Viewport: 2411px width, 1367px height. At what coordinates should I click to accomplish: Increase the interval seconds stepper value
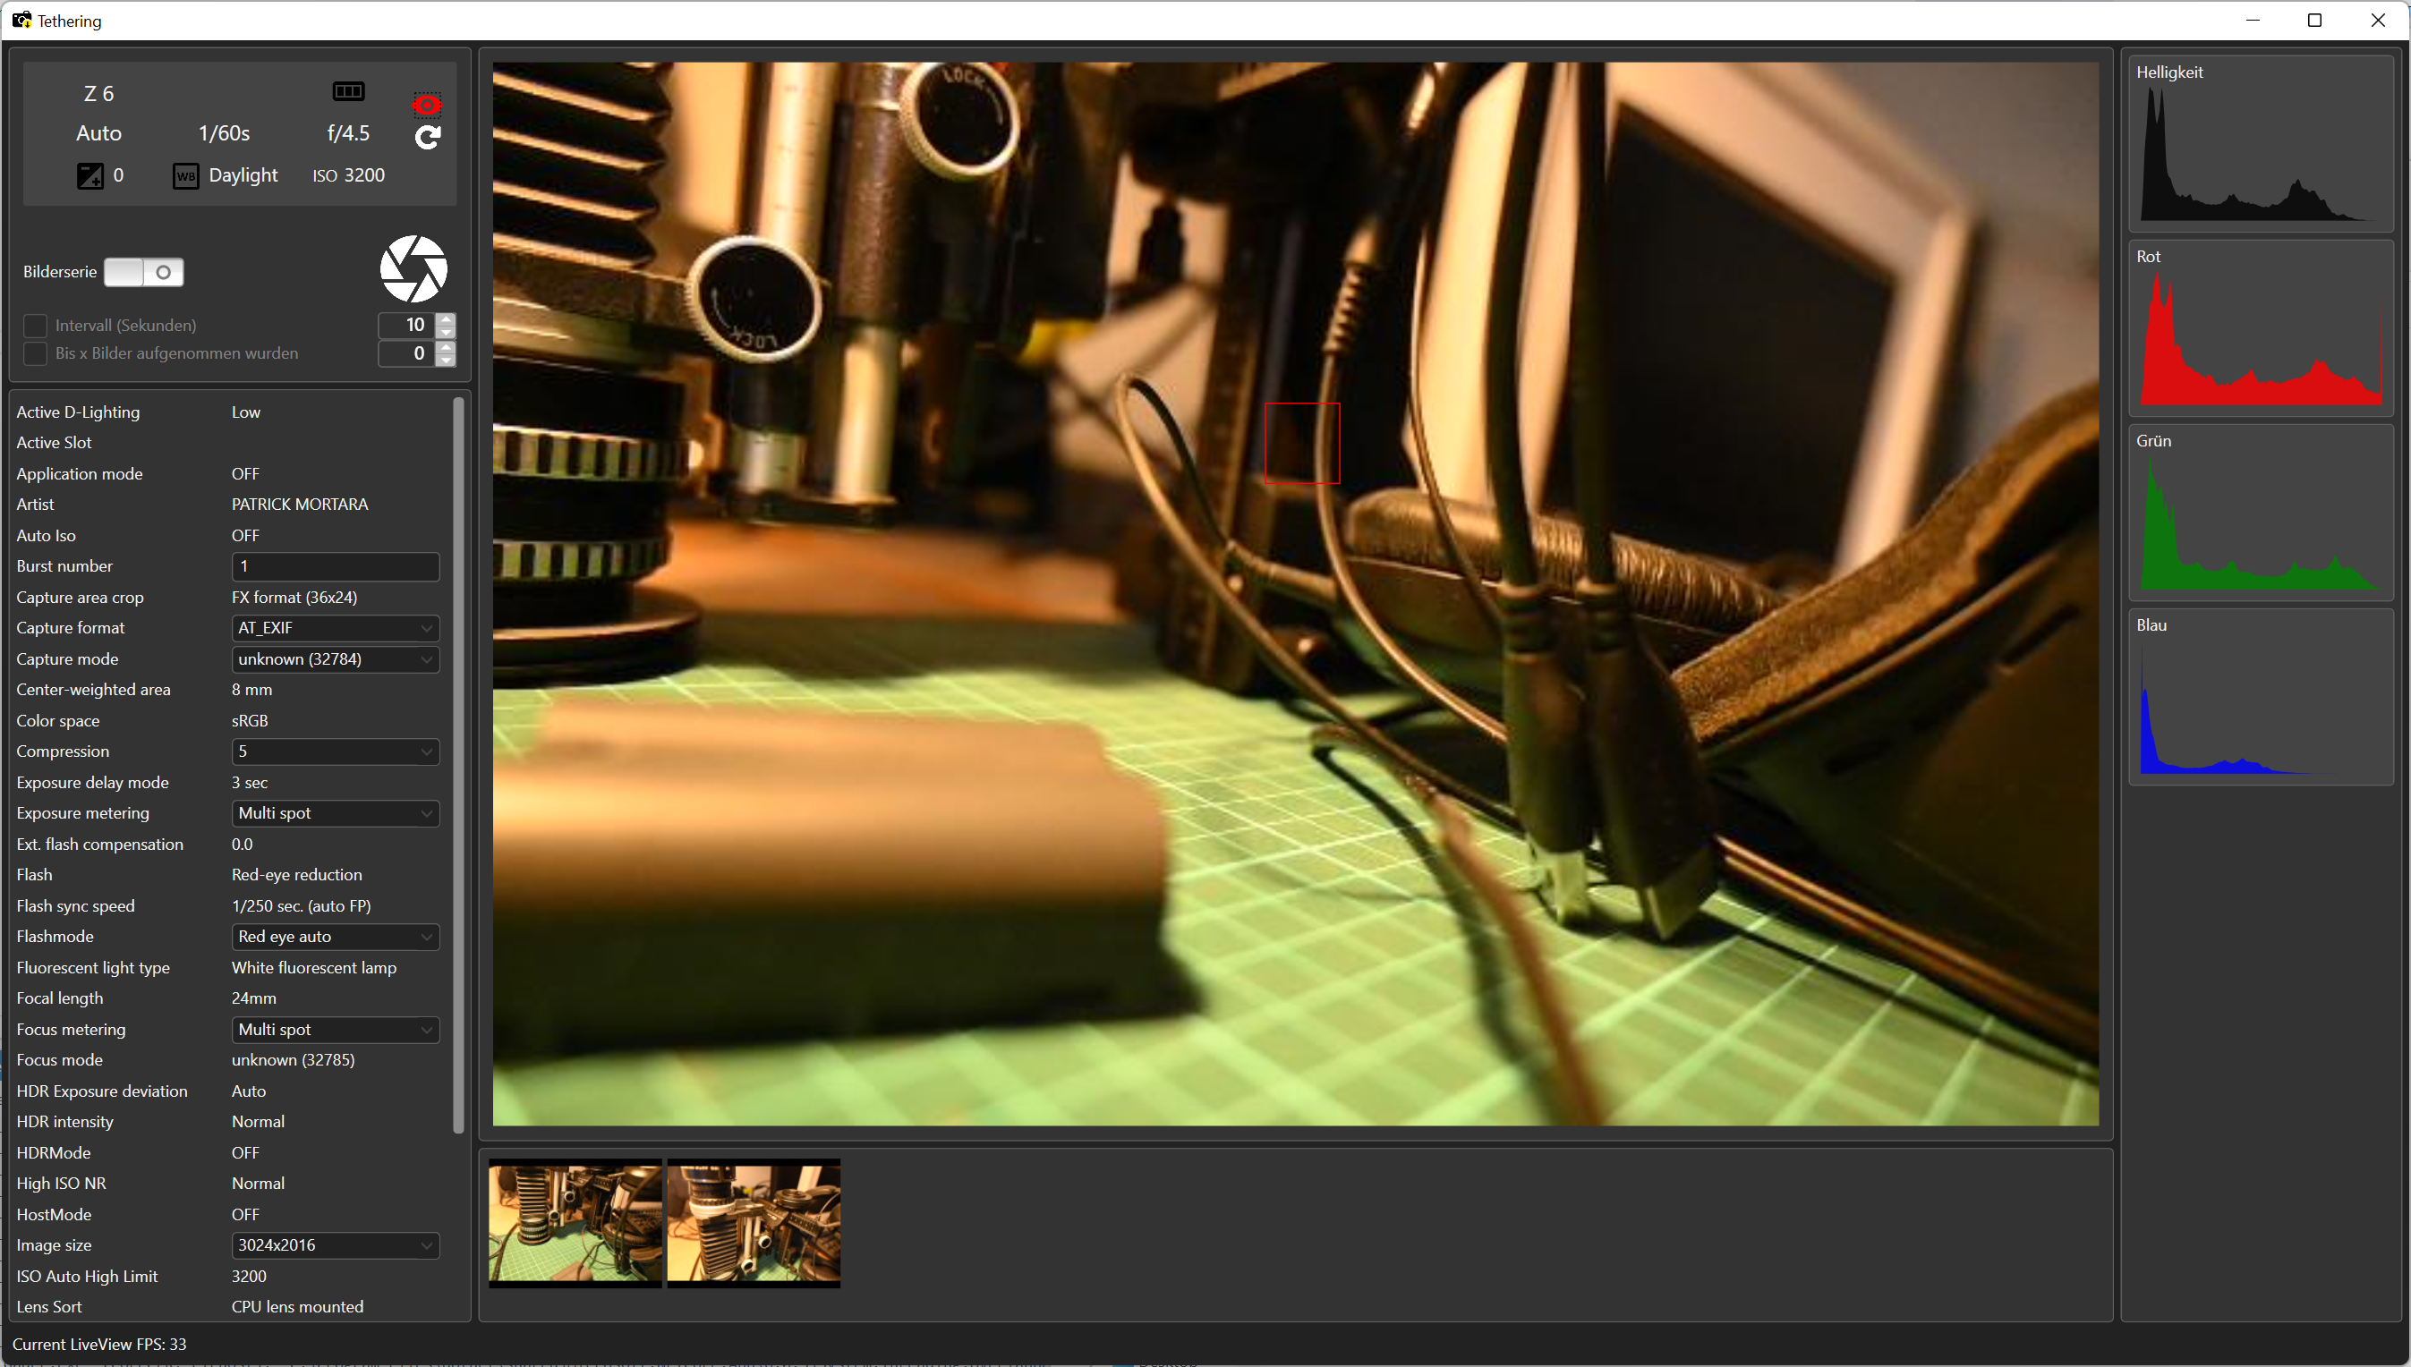pos(447,319)
